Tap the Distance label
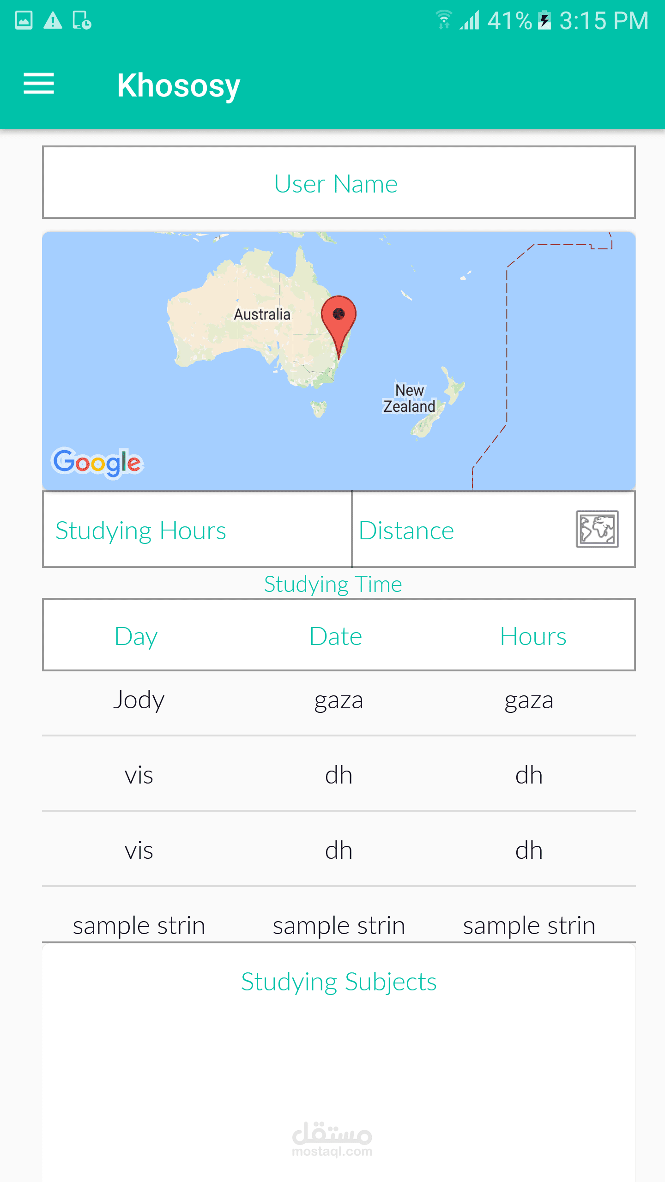Screen dimensions: 665x1182 (406, 531)
